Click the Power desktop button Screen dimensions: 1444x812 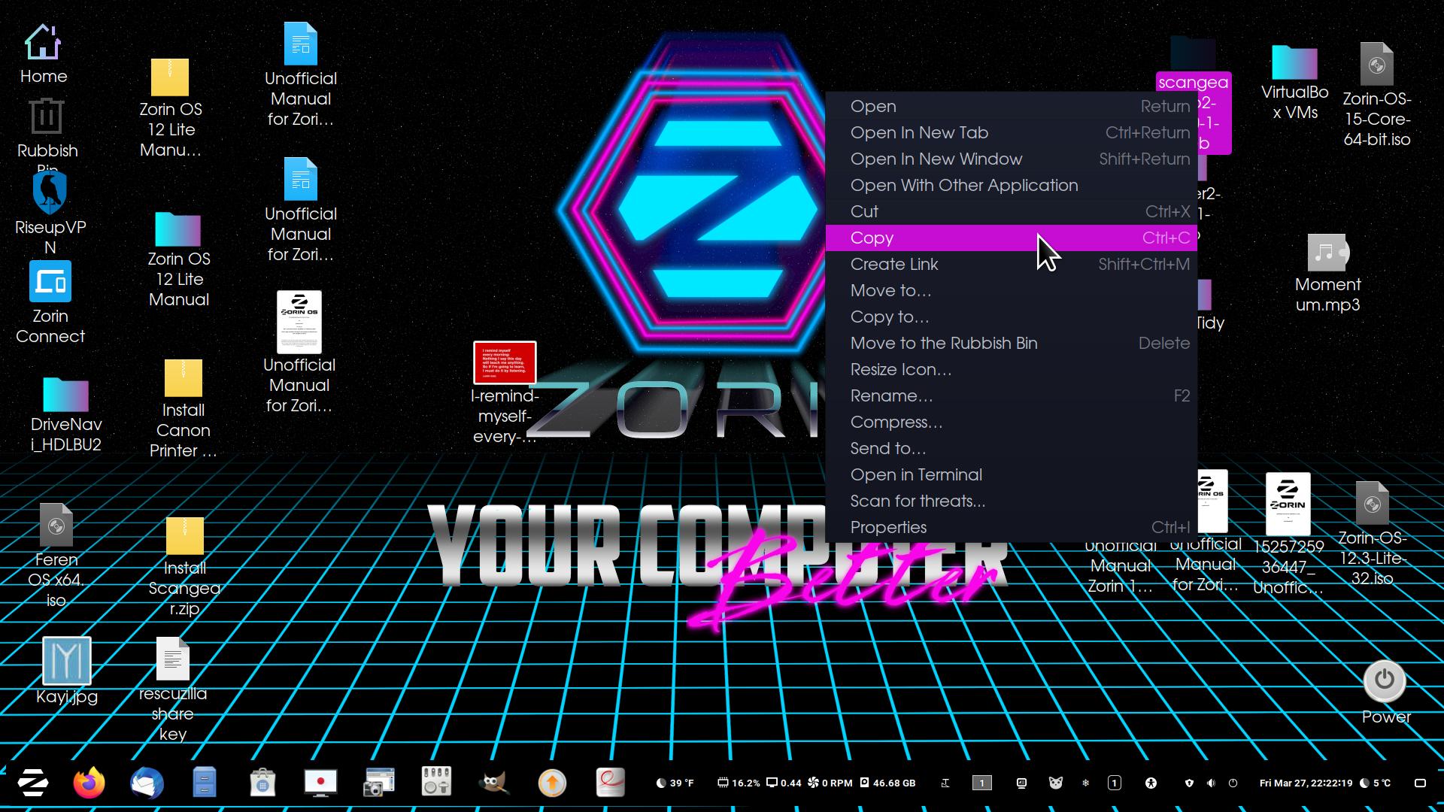coord(1385,680)
